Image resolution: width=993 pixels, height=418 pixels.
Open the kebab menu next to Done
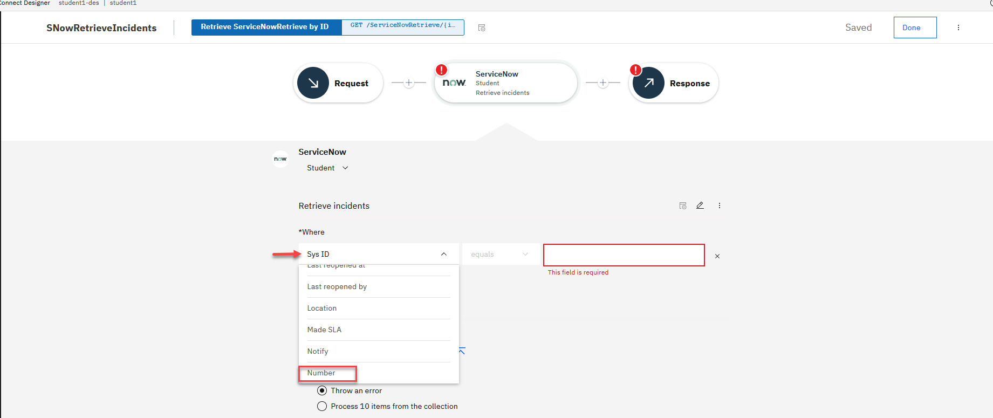(958, 28)
